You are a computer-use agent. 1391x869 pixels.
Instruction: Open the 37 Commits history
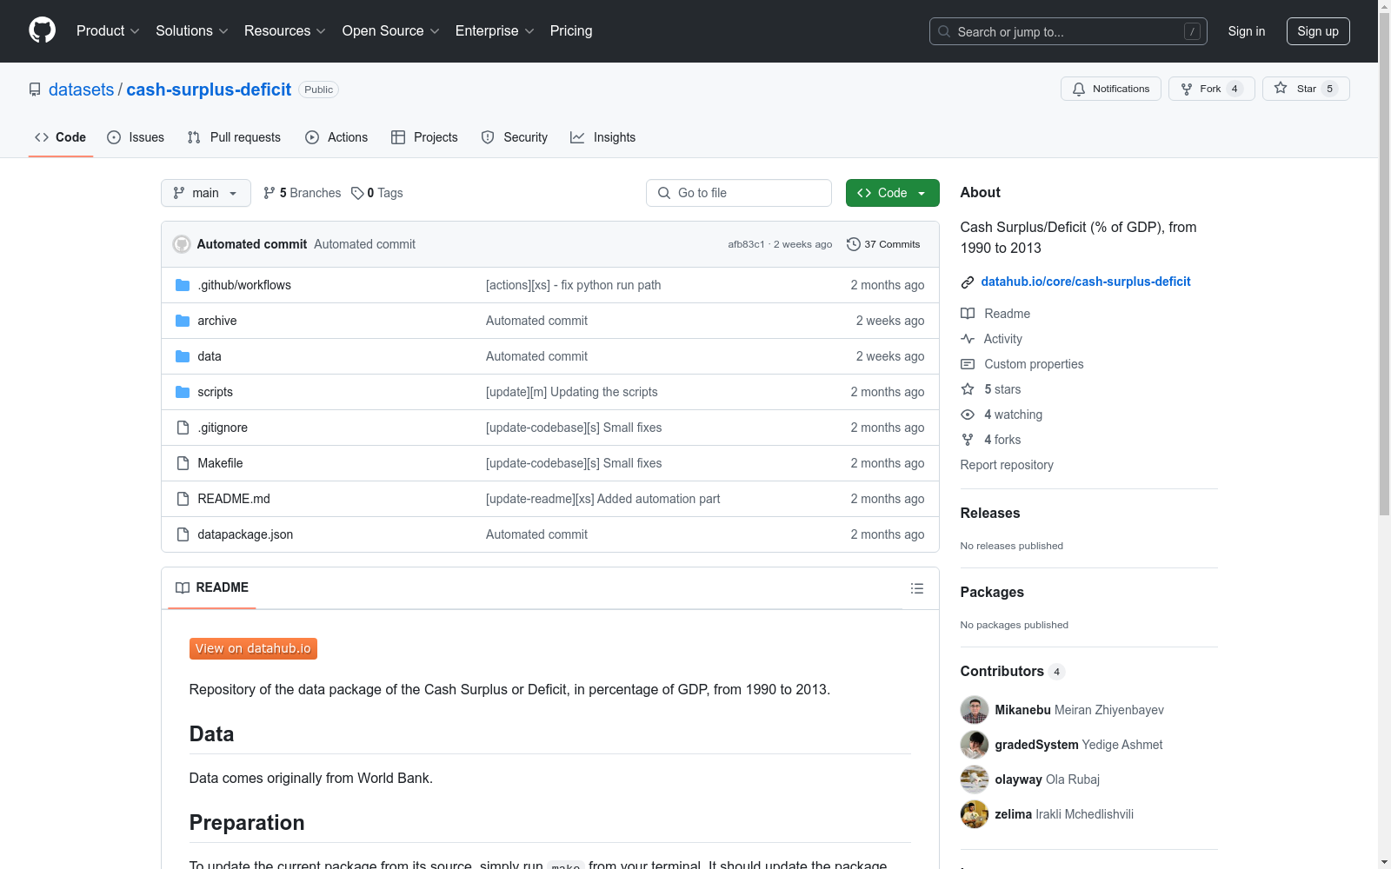883,244
